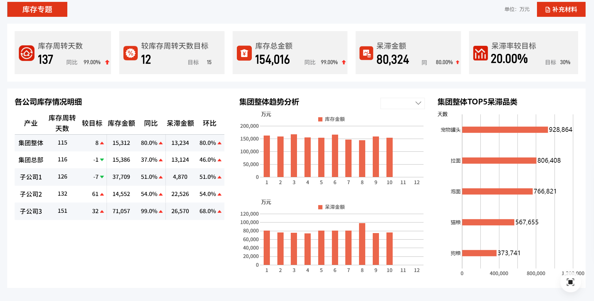This screenshot has width=594, height=301.
Task: Select the 集团总部 row label
Action: coord(31,160)
